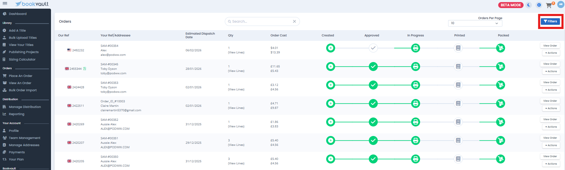Click the pound currency icon
Screen dimensions: 565x170
539,5
